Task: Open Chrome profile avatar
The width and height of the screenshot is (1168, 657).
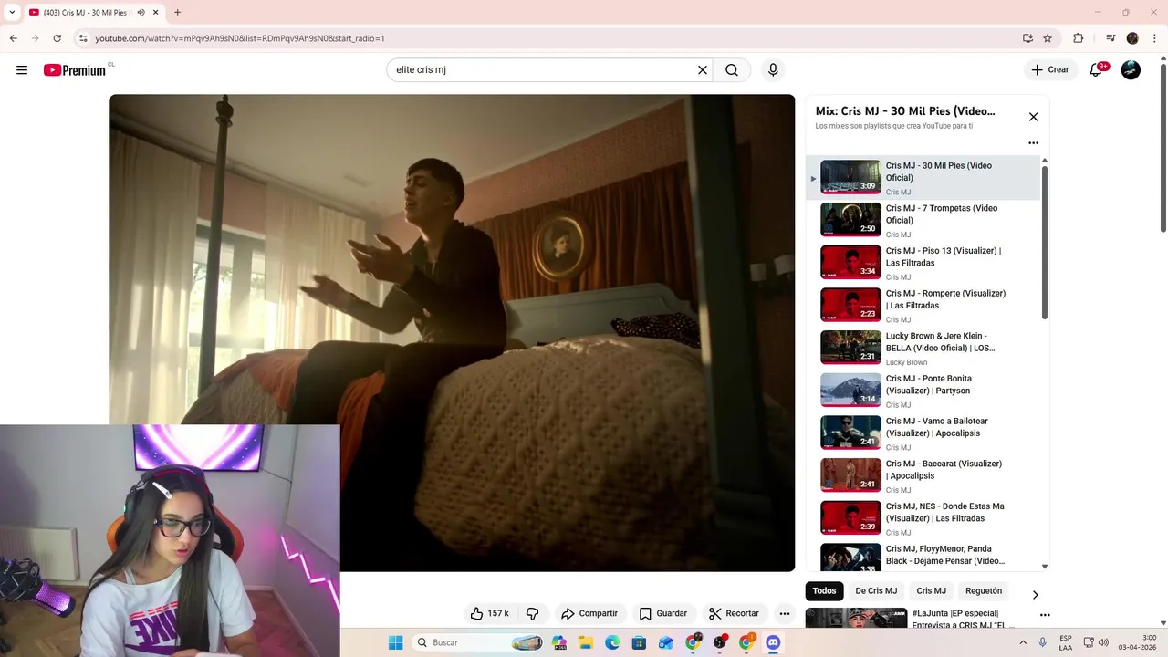Action: pyautogui.click(x=1132, y=38)
